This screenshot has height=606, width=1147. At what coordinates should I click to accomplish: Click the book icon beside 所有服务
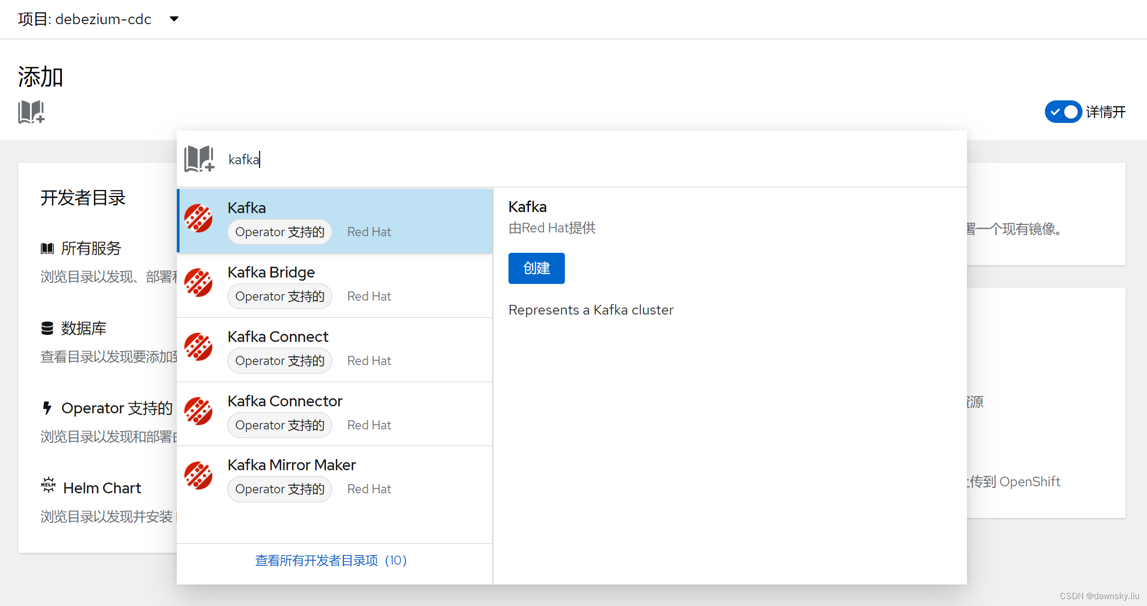coord(47,249)
